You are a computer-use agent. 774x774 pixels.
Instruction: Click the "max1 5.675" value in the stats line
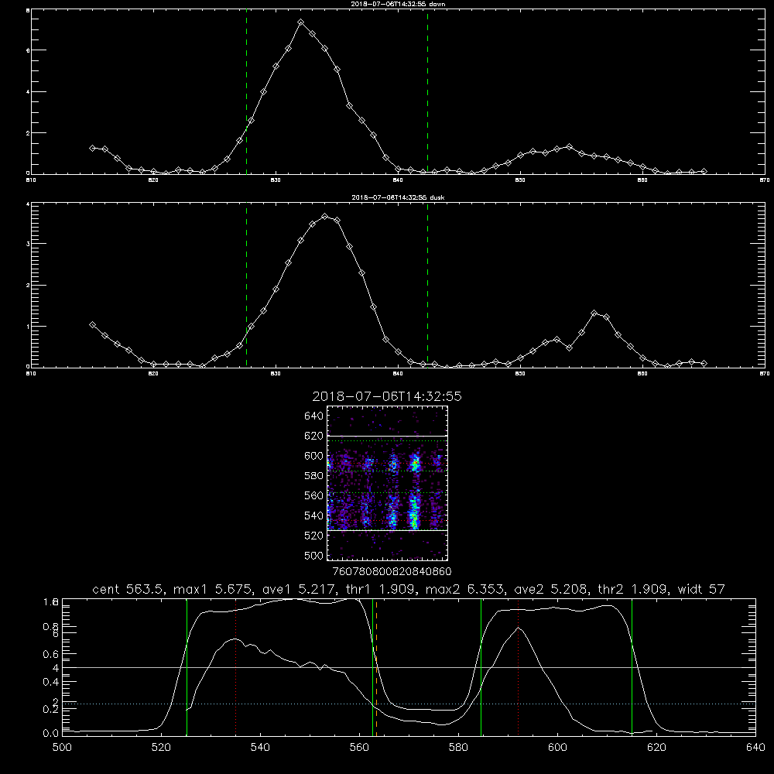[214, 589]
